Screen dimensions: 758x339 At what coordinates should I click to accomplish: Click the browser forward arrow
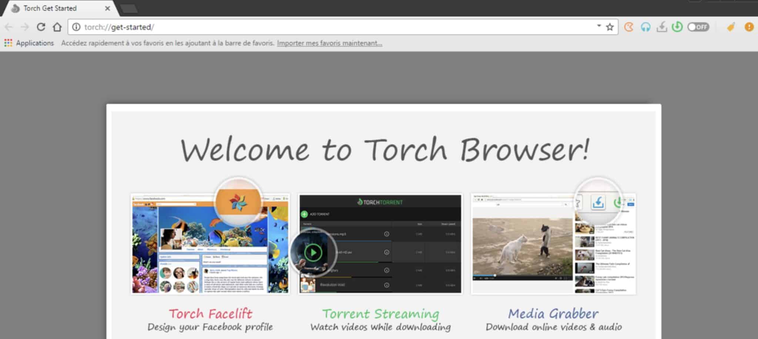(25, 27)
